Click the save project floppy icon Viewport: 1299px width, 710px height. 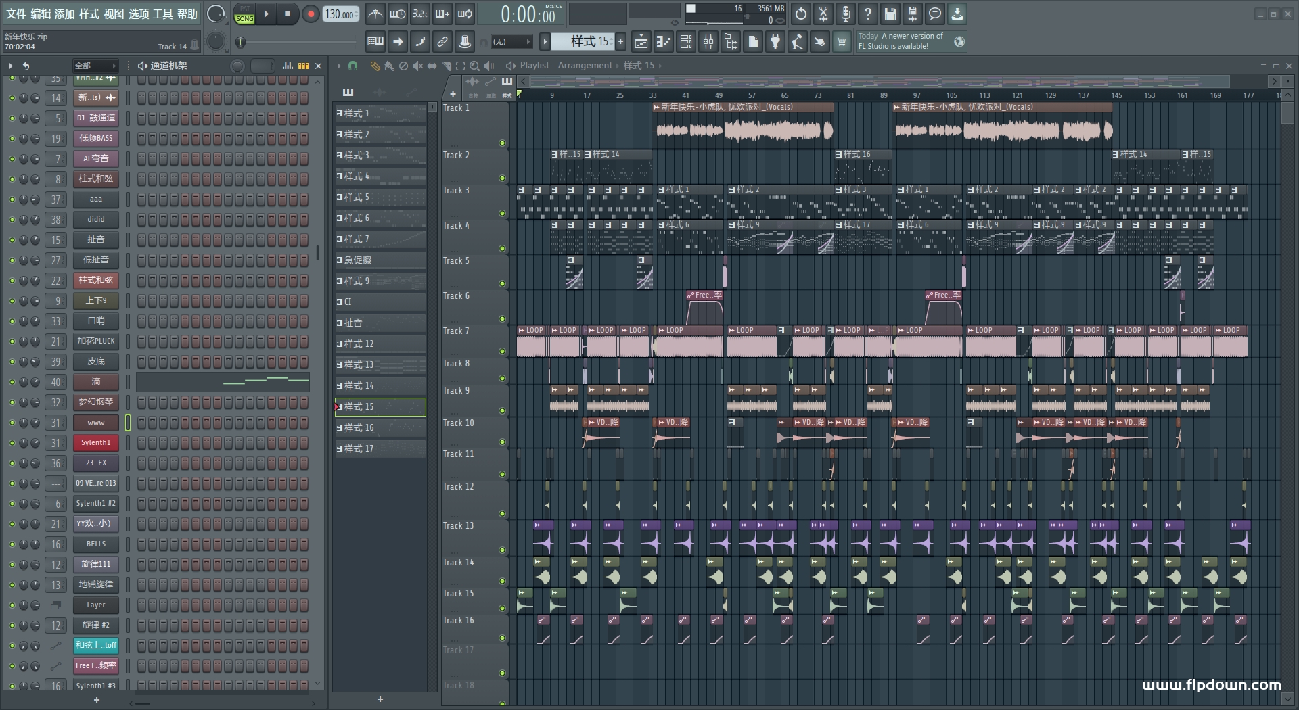point(890,14)
